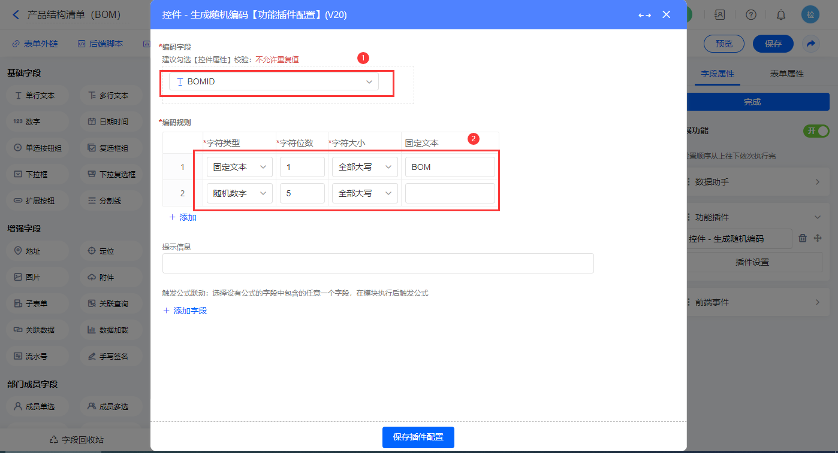The height and width of the screenshot is (453, 838).
Task: Open row 2 字符大小 全部大写 dropdown
Action: click(365, 193)
